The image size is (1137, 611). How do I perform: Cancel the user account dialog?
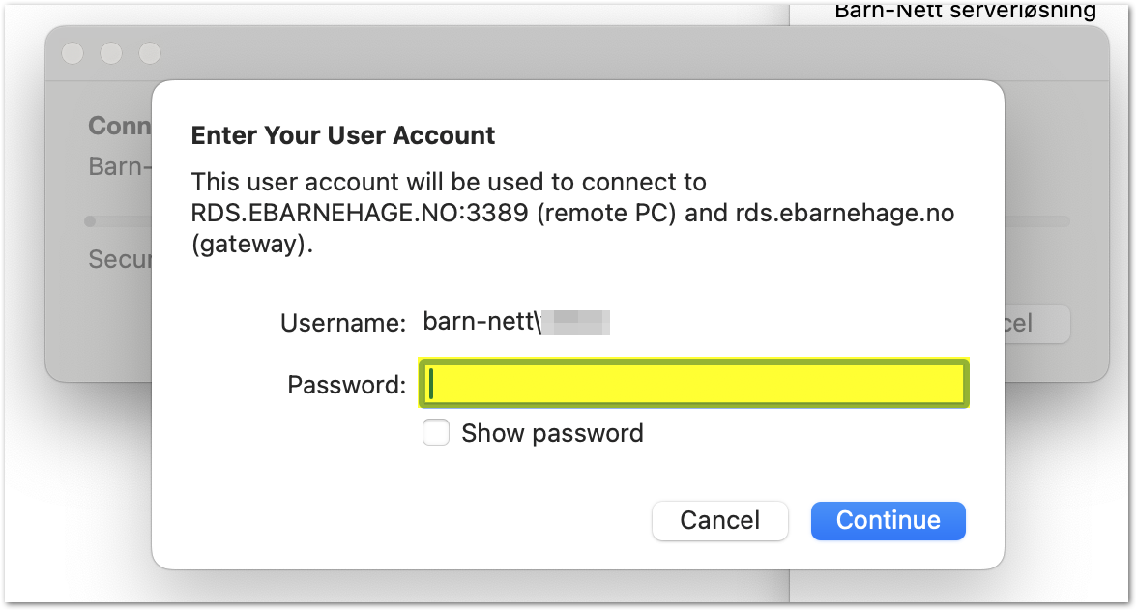[x=719, y=520]
